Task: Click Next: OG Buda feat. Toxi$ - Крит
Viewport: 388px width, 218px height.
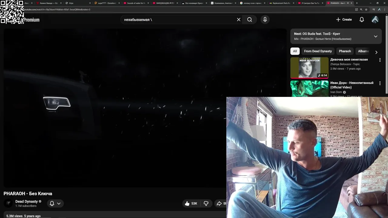Action: (317, 34)
